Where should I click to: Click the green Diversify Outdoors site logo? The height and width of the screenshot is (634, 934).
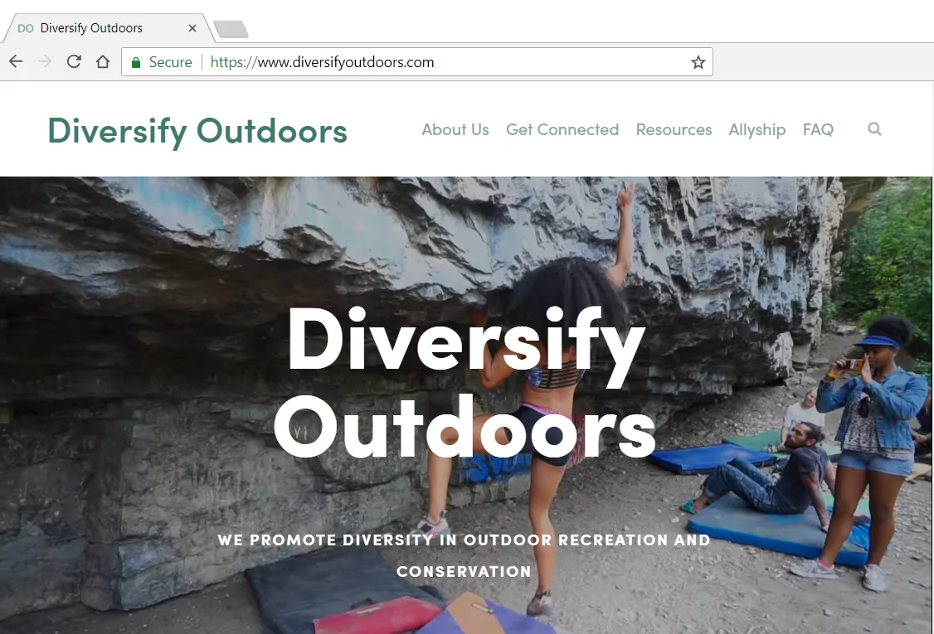pos(197,131)
